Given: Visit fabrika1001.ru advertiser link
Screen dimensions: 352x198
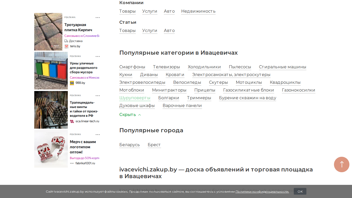Looking at the screenshot, I should pyautogui.click(x=85, y=163).
